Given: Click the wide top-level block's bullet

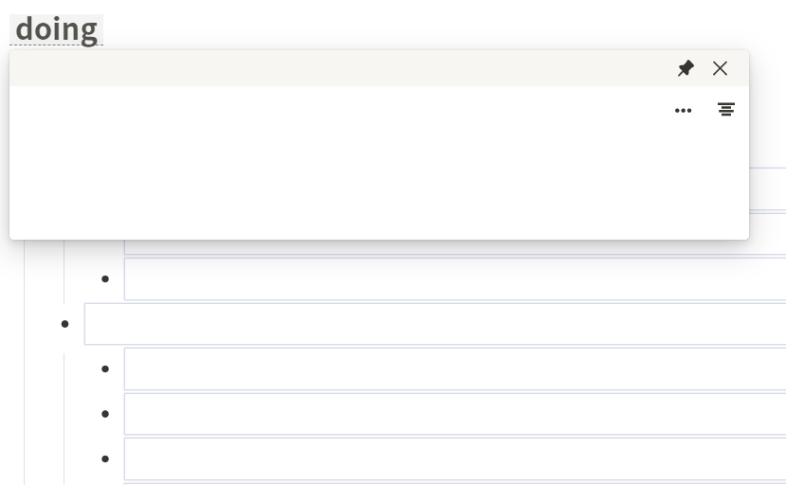Looking at the screenshot, I should pos(64,324).
